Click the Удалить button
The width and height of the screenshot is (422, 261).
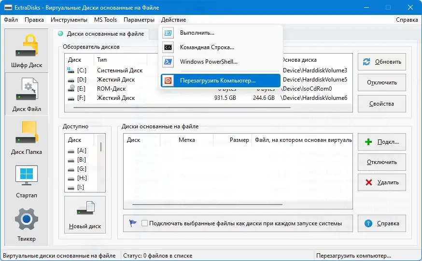coord(381,182)
